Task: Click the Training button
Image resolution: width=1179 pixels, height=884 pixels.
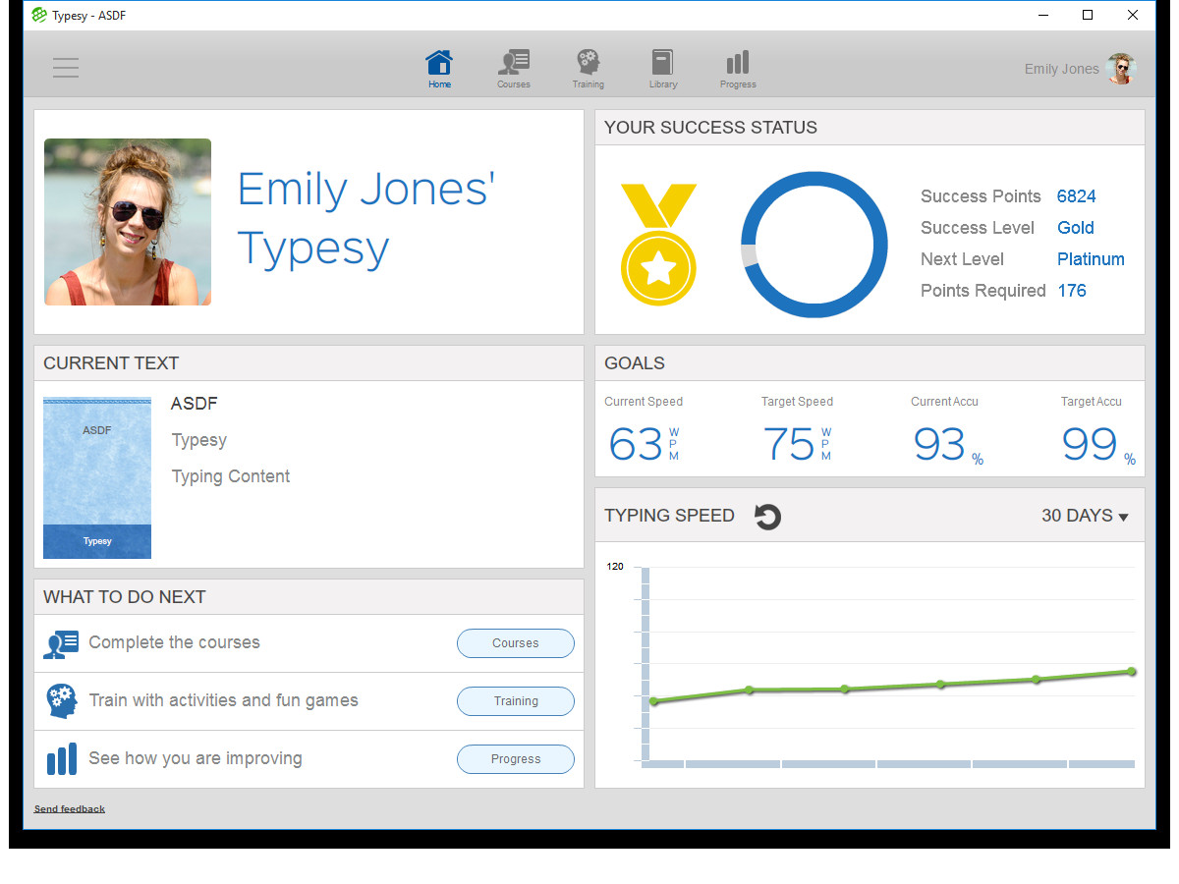Action: point(516,701)
